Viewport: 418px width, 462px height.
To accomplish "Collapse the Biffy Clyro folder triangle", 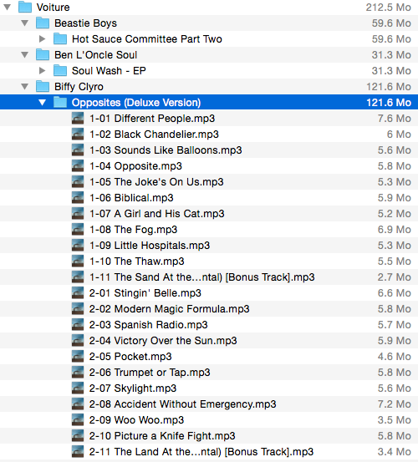I will [x=25, y=87].
